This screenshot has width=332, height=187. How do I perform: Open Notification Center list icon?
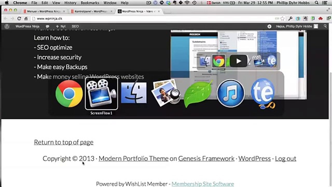pos(325,3)
